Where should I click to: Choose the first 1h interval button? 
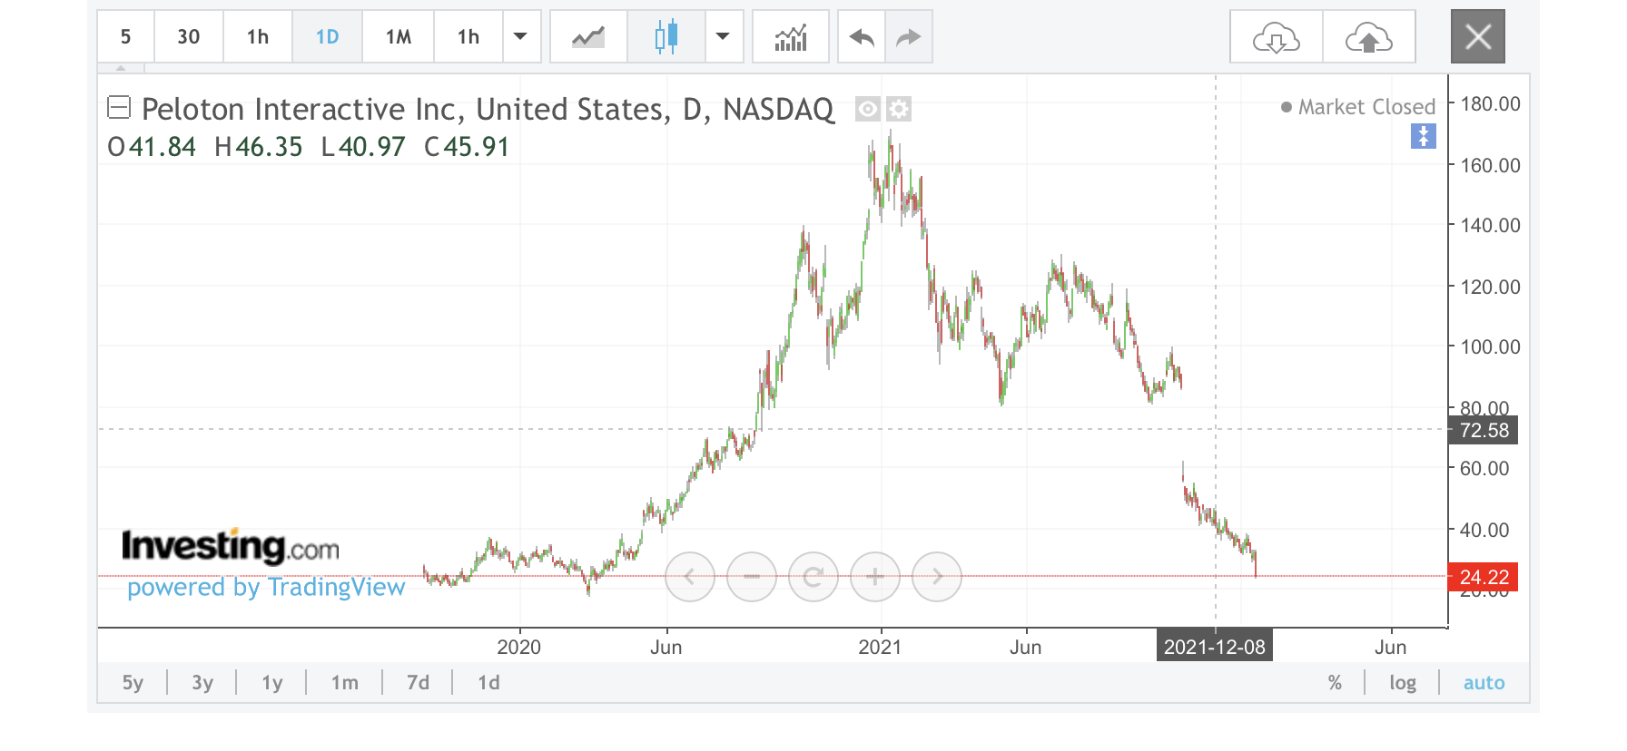(x=258, y=37)
